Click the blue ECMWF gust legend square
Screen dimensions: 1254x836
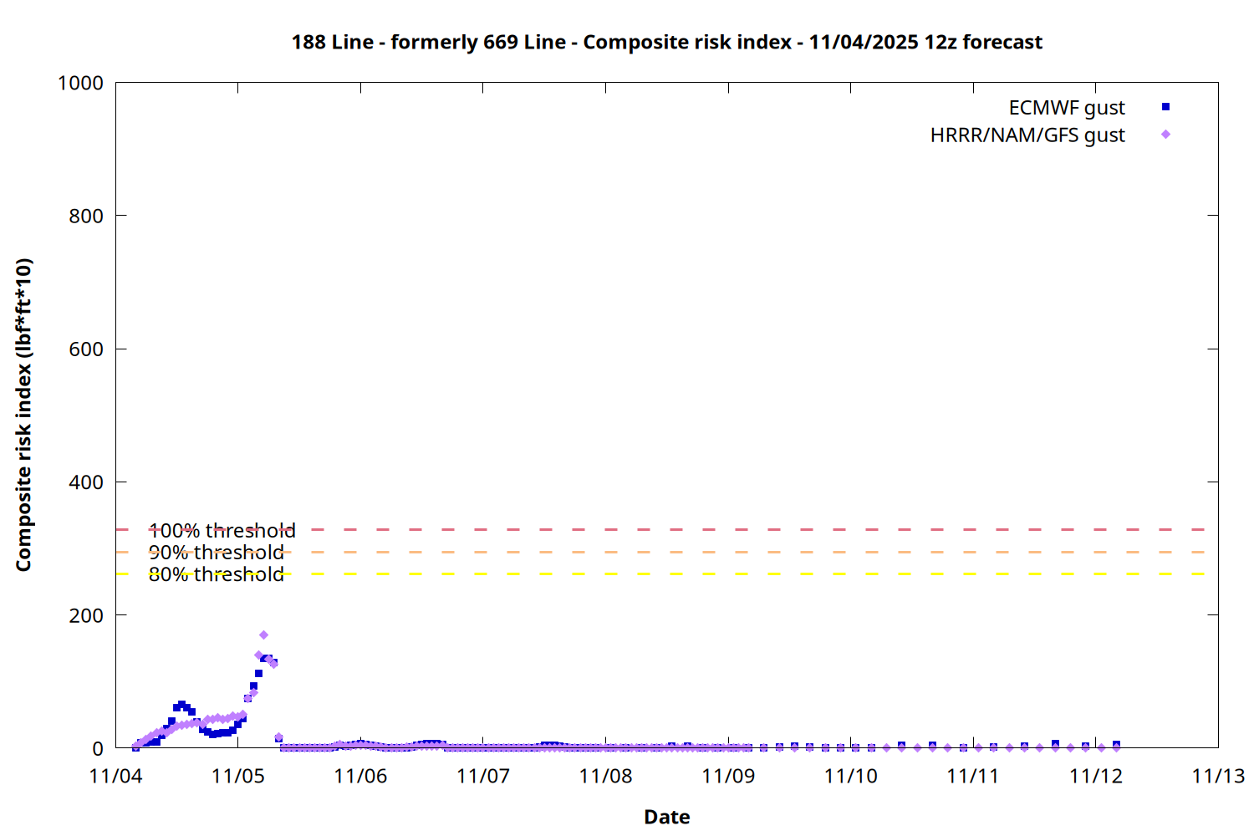point(1165,107)
